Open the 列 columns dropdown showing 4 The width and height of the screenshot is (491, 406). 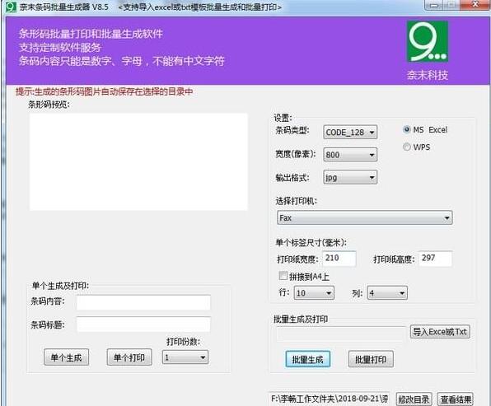tap(387, 293)
